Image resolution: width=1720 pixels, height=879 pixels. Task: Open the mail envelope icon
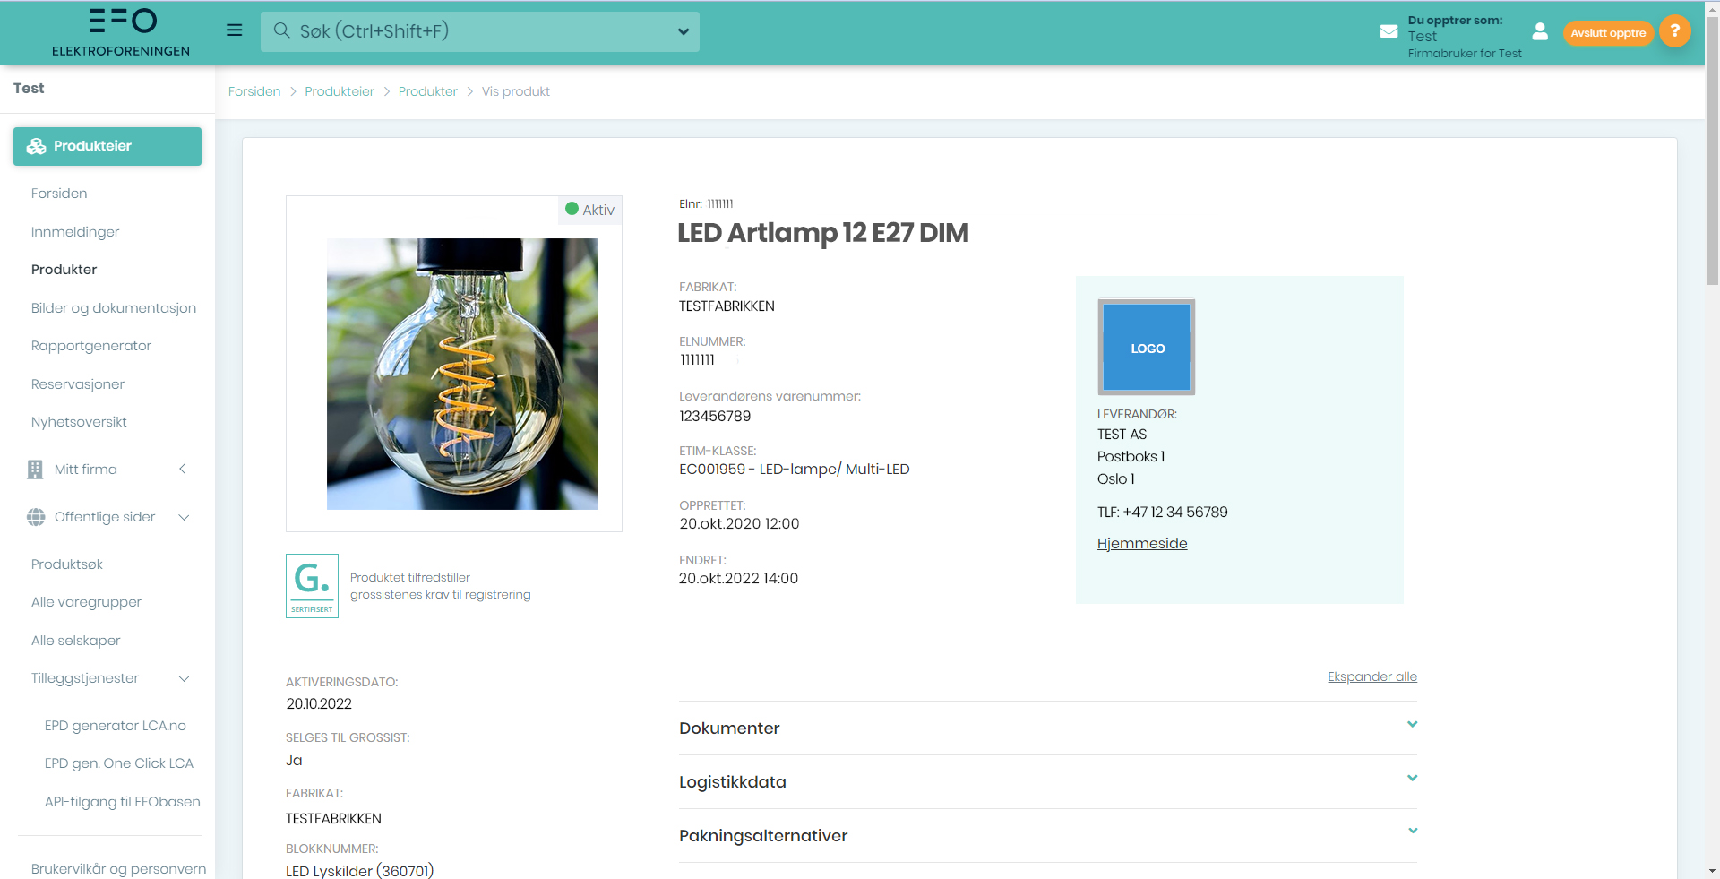tap(1389, 31)
